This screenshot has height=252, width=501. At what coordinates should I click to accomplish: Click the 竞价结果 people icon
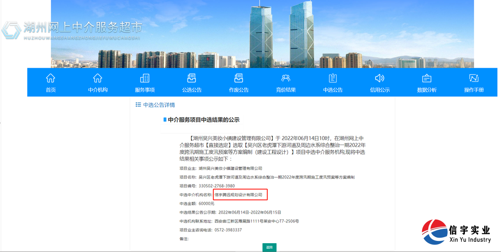[x=286, y=78]
